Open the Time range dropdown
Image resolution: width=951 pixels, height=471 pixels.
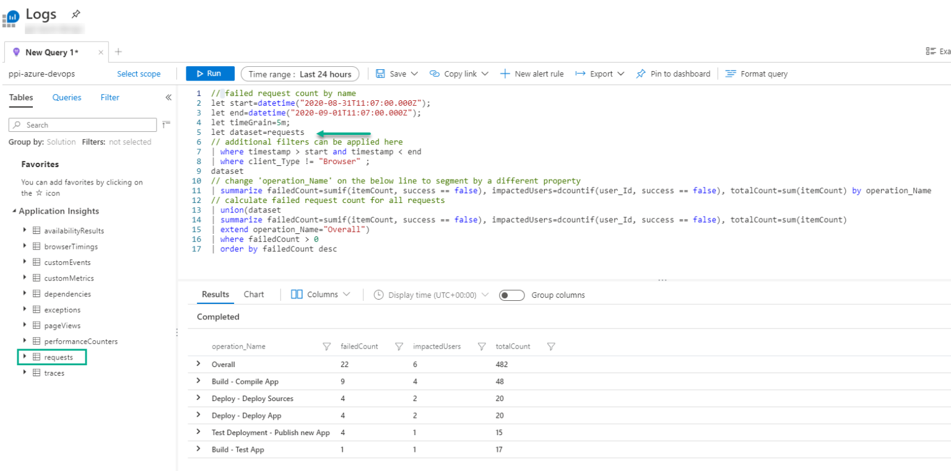[x=300, y=74]
